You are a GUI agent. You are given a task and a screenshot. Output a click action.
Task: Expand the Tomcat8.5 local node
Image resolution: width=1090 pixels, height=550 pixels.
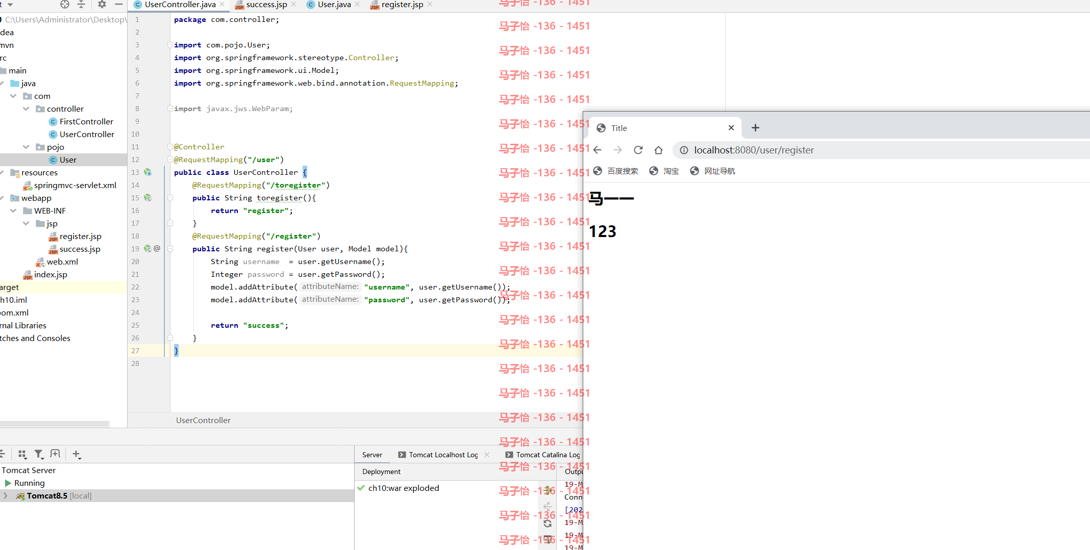6,495
